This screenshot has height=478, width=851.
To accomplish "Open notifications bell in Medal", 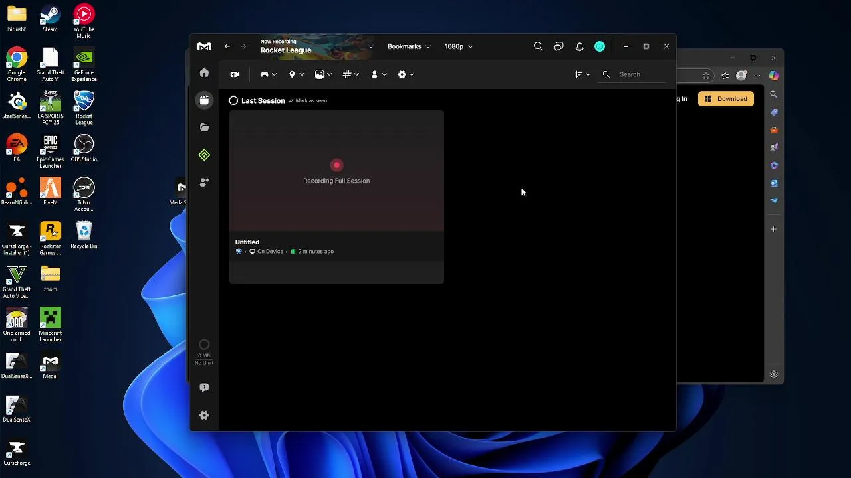I will [580, 46].
